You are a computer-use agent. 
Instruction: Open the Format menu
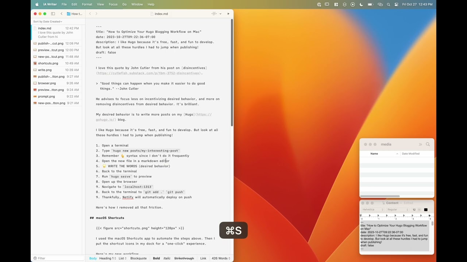click(x=87, y=4)
